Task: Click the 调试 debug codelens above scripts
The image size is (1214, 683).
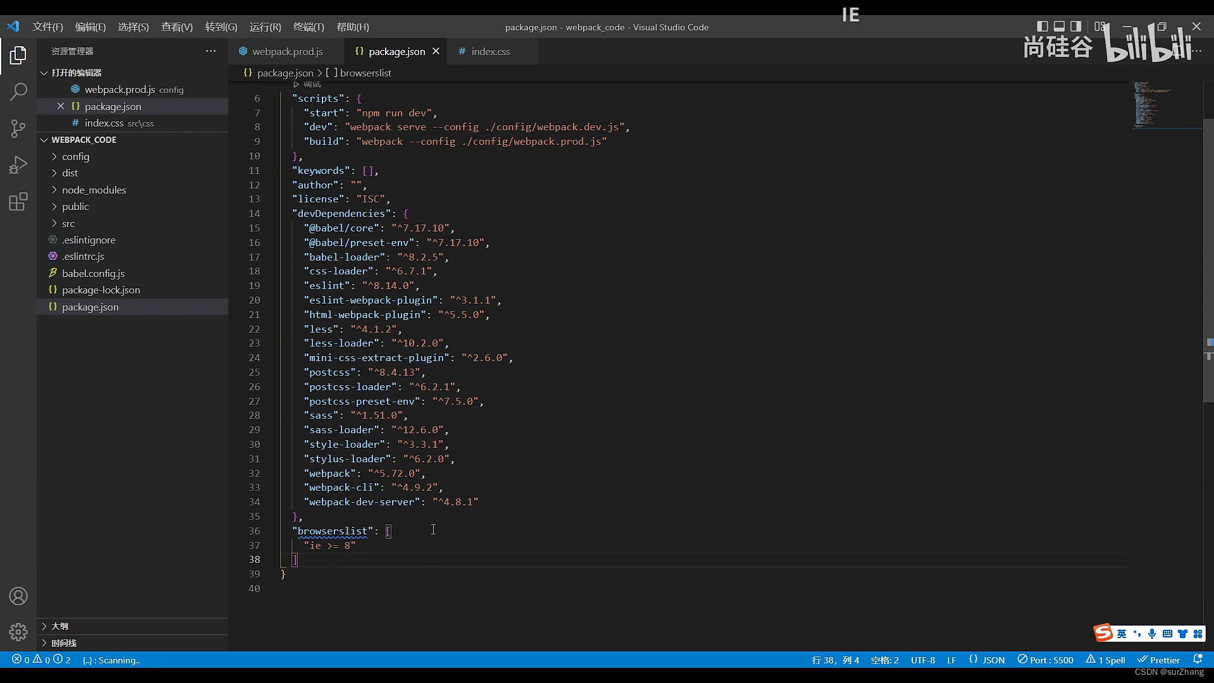Action: pos(307,84)
